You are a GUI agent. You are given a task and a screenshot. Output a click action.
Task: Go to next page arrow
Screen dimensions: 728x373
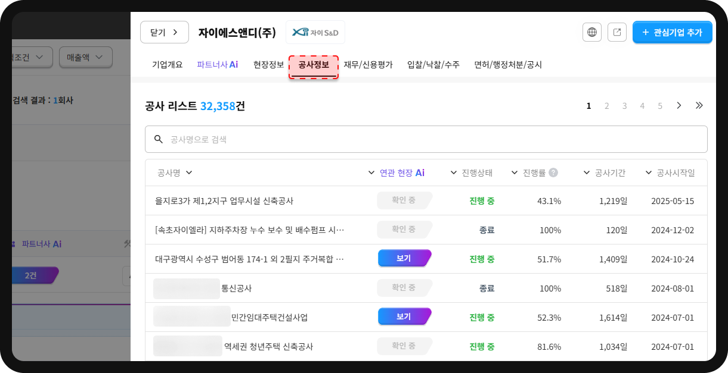point(679,106)
